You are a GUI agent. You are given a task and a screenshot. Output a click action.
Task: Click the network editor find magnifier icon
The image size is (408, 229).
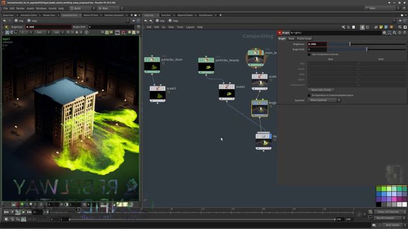[400, 27]
